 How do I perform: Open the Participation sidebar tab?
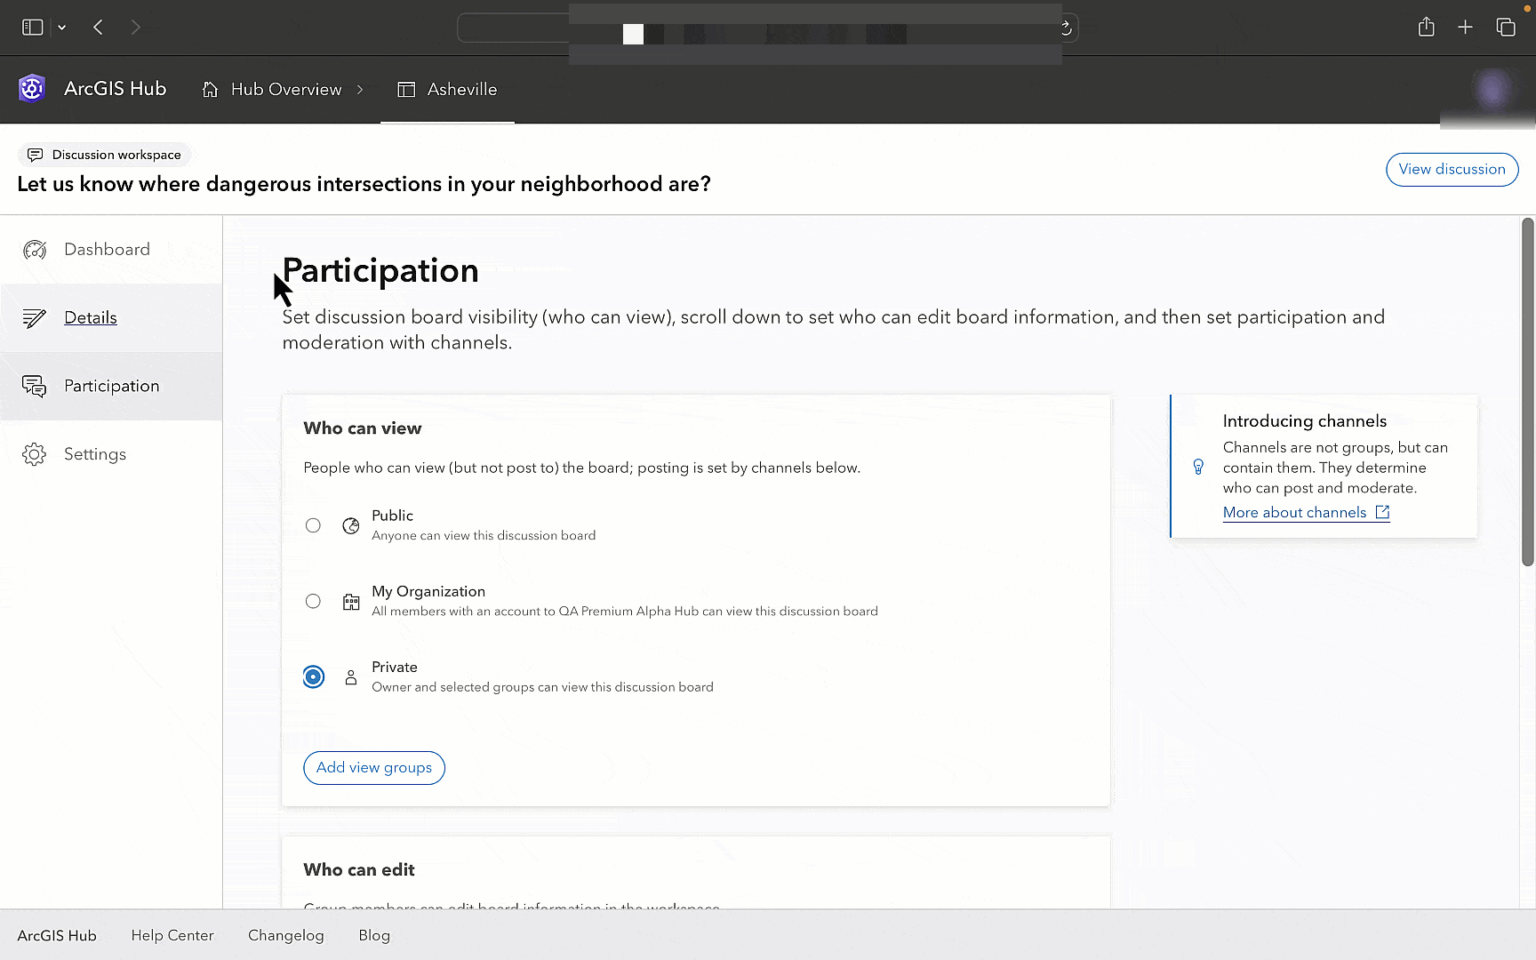(x=111, y=386)
